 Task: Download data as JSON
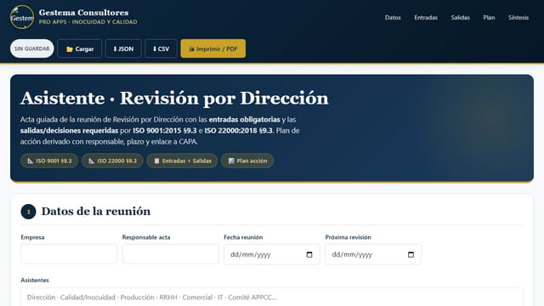point(123,48)
